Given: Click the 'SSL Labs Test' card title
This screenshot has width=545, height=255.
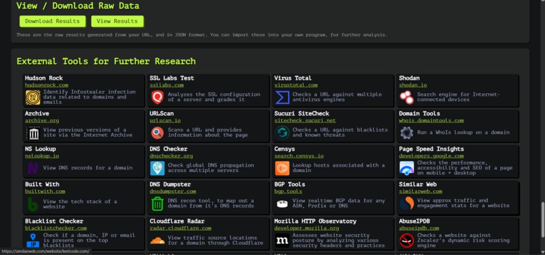Looking at the screenshot, I should click(172, 78).
